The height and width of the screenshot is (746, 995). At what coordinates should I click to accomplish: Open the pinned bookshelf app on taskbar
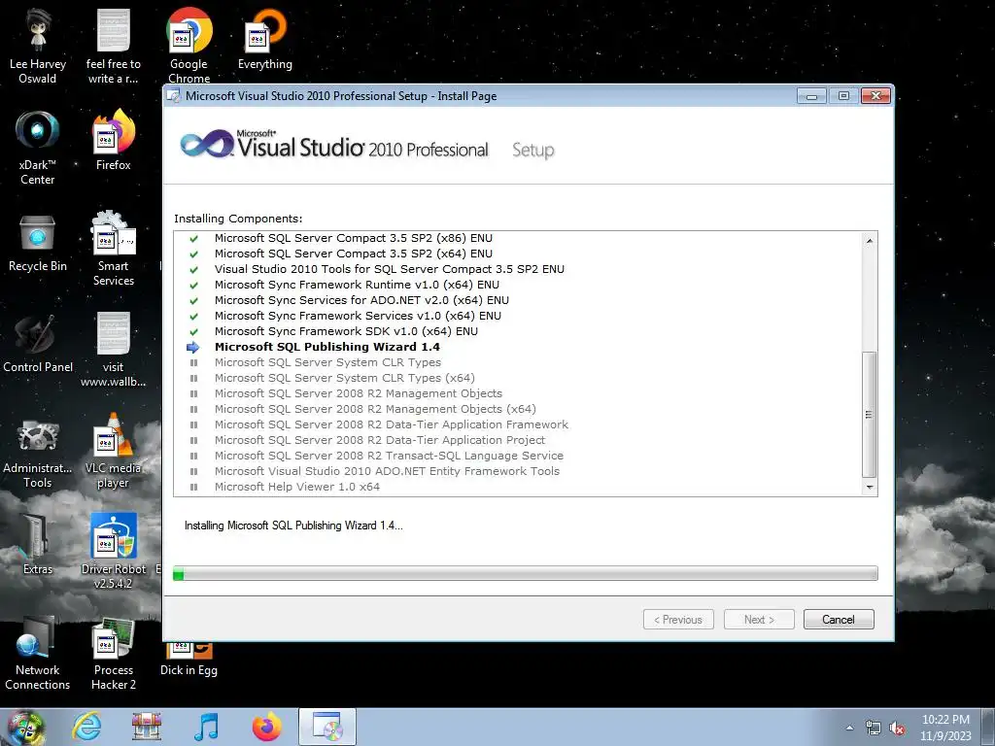pos(147,727)
